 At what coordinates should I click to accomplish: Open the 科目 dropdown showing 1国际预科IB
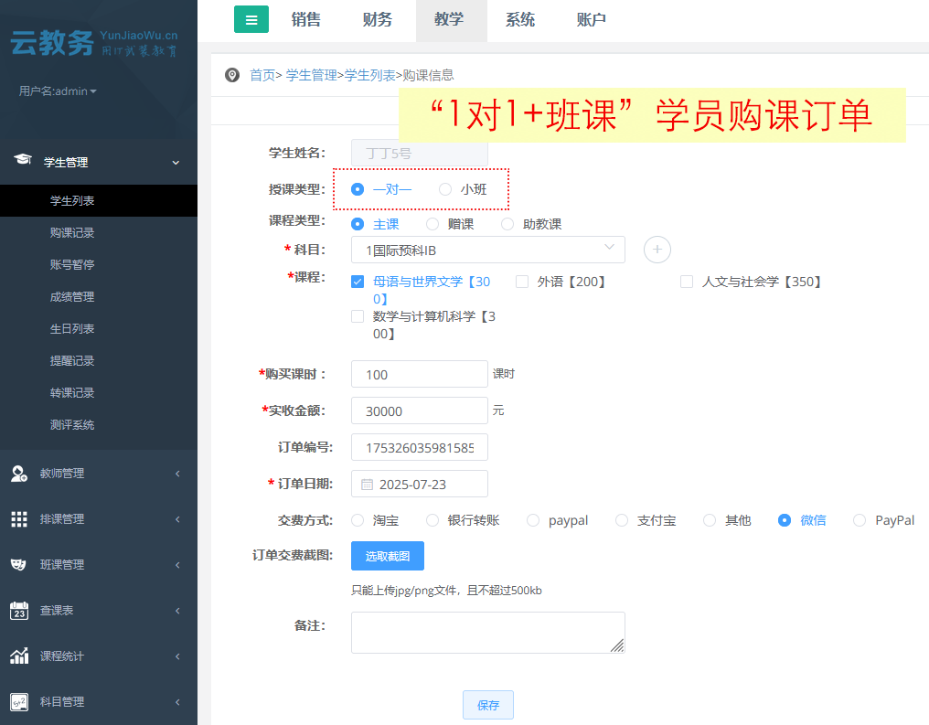click(x=487, y=250)
